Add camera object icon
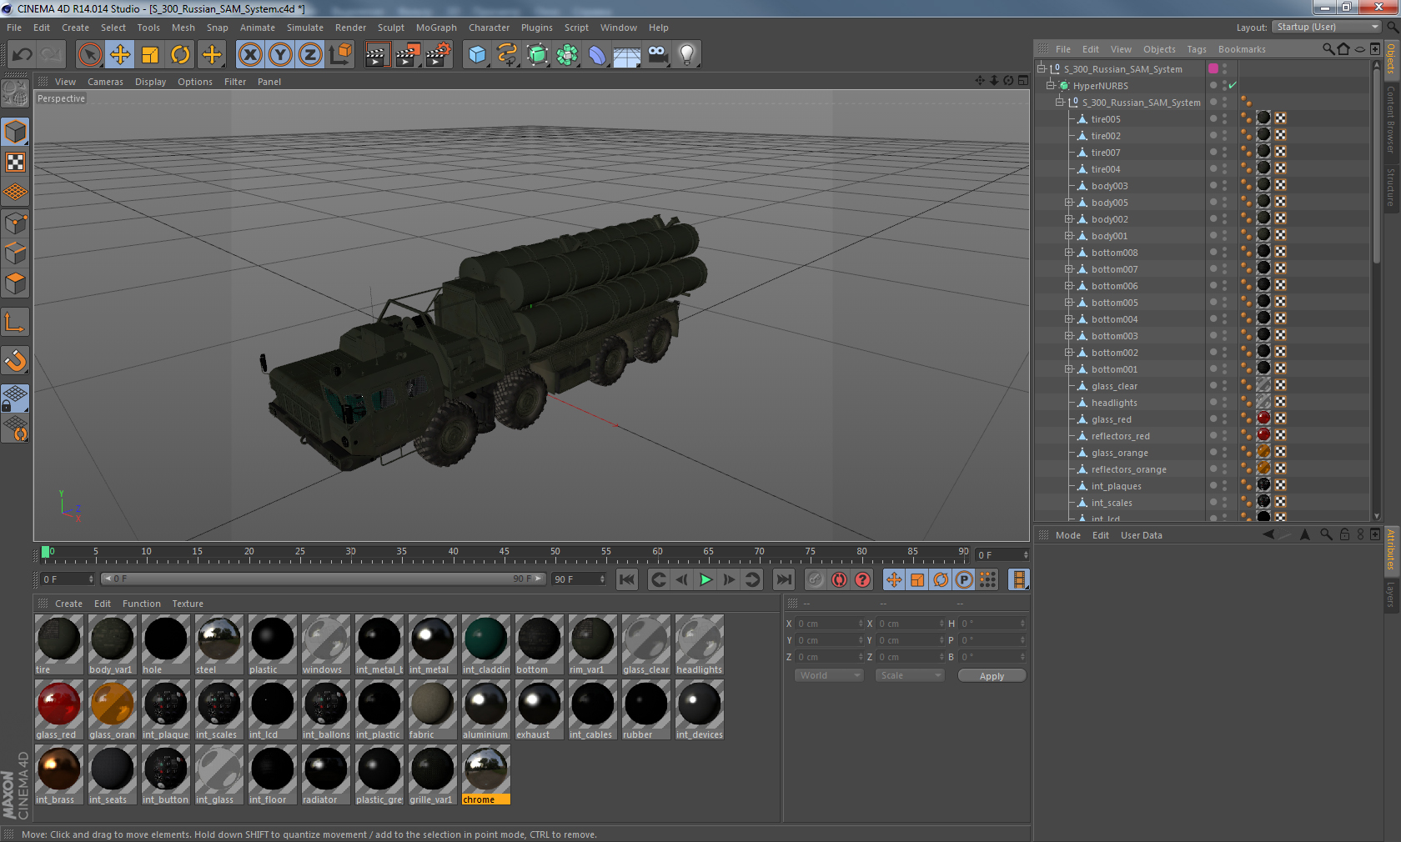This screenshot has width=1401, height=842. [x=657, y=55]
